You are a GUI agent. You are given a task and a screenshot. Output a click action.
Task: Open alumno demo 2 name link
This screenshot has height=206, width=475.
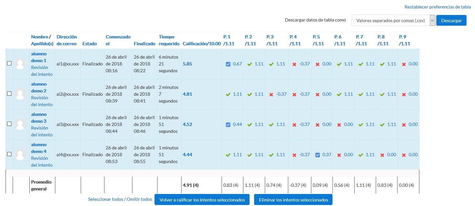click(x=39, y=87)
